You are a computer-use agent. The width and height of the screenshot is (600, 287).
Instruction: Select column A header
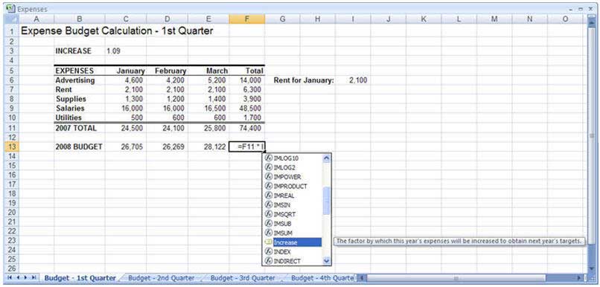(x=36, y=19)
